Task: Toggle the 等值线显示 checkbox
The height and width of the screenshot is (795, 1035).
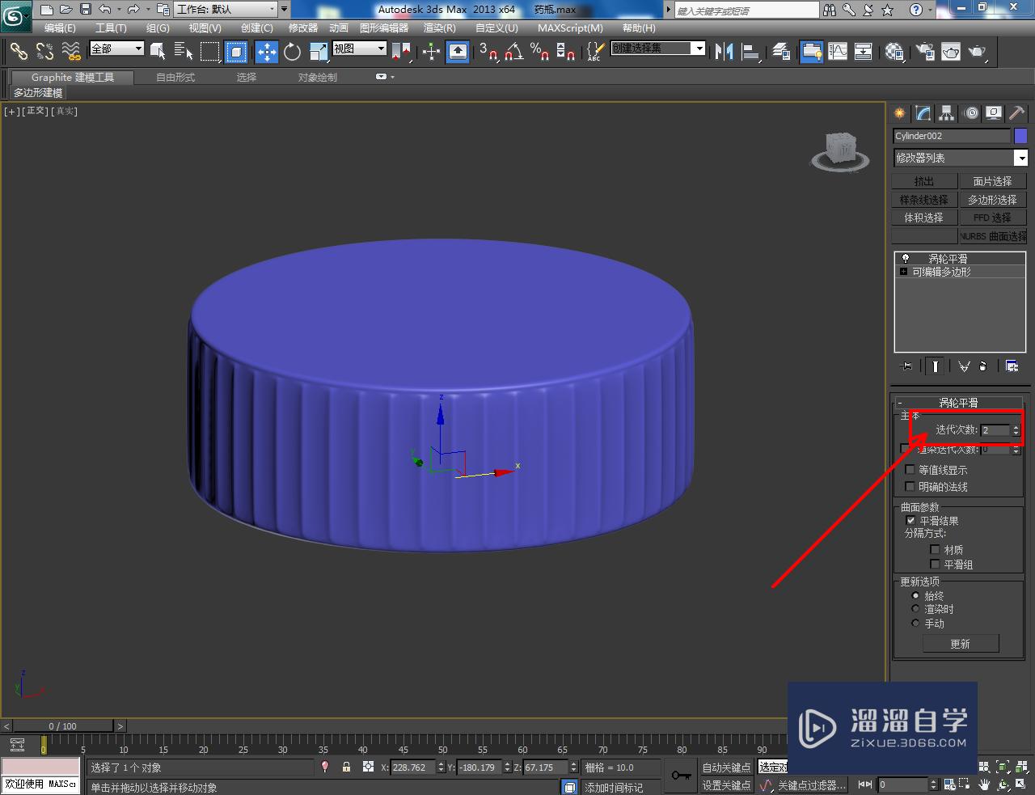Action: click(x=910, y=470)
